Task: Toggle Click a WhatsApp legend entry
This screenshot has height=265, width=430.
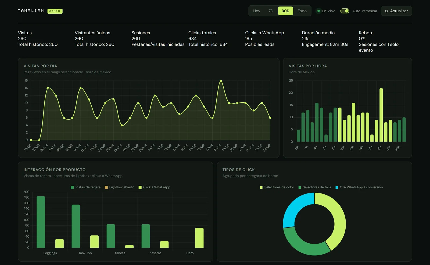Action: click(154, 187)
